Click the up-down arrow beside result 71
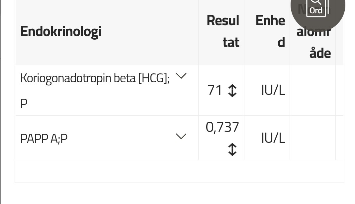355x204 pixels. point(232,90)
